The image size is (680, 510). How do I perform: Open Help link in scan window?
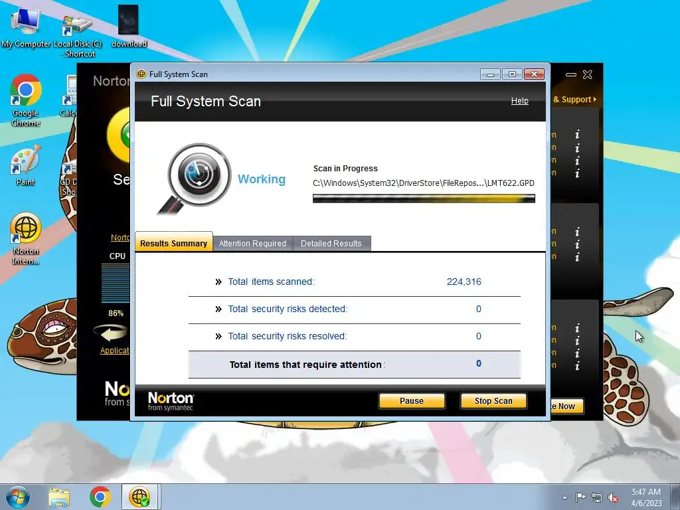coord(519,101)
